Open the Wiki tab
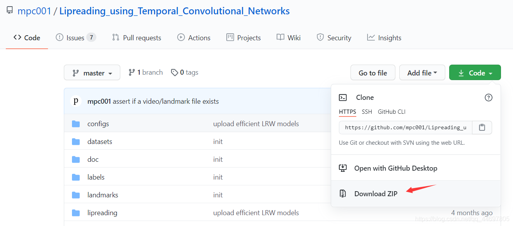This screenshot has height=226, width=513. click(x=289, y=38)
